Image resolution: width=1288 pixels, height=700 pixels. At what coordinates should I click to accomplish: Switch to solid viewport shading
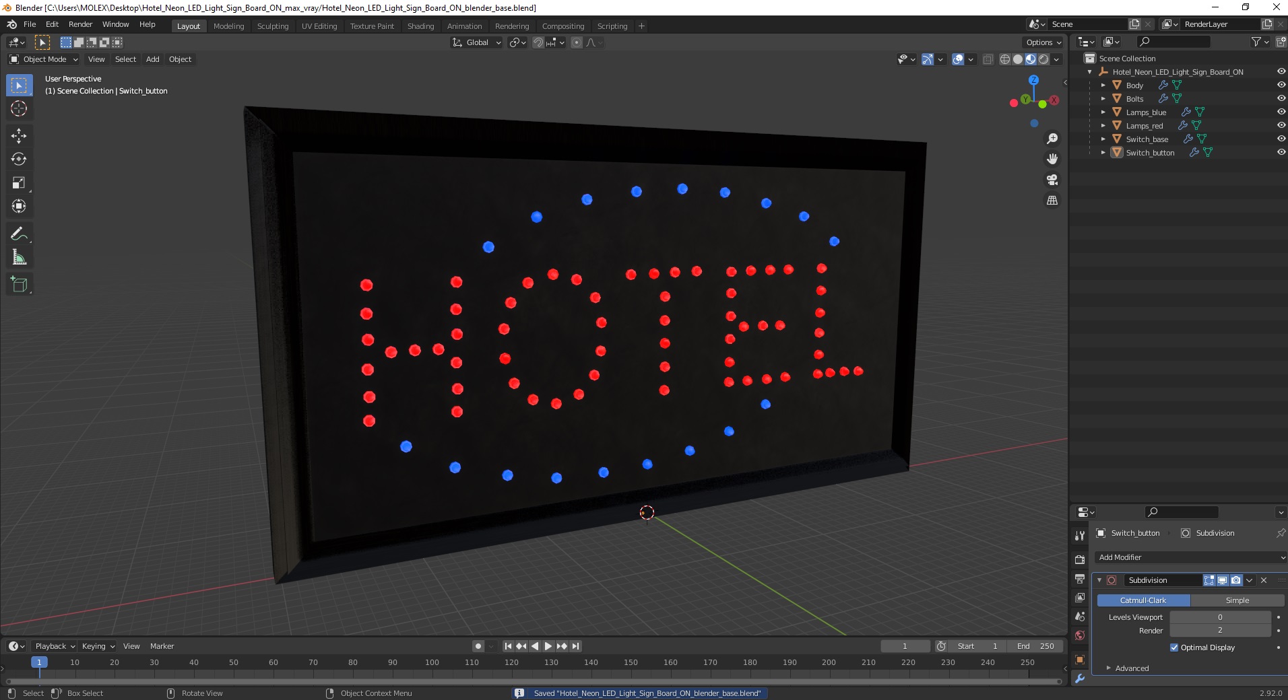(1018, 59)
